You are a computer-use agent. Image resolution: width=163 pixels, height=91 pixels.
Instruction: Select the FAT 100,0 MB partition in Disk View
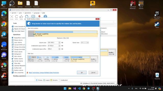tap(40, 59)
